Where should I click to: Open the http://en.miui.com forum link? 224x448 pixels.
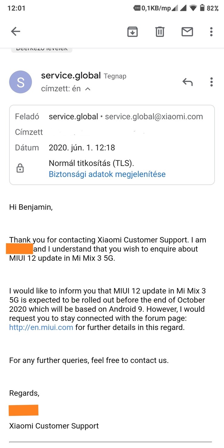(x=41, y=328)
